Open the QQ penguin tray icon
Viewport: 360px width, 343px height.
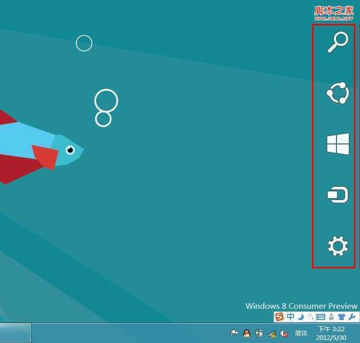coord(247,333)
